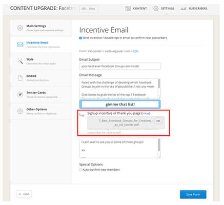
Task: Click the Twitter bird icon
Action: click(x=20, y=94)
